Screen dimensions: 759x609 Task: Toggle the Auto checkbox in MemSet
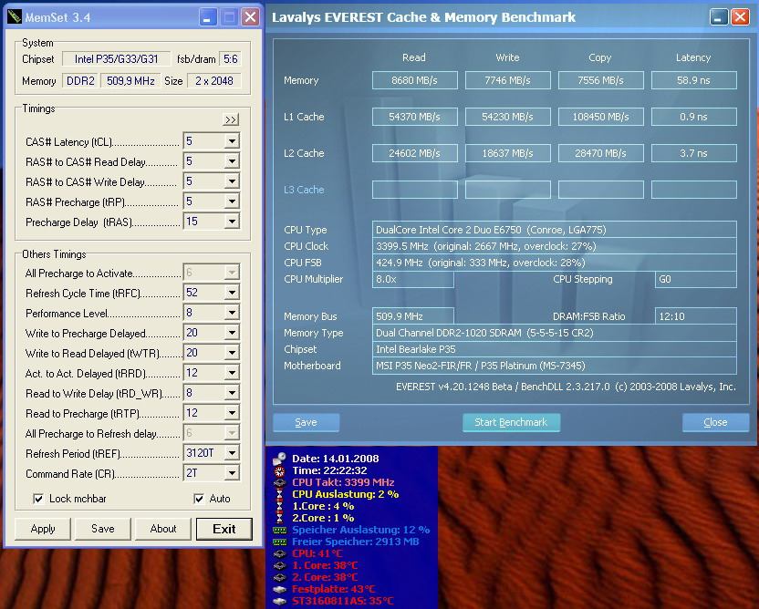coord(199,499)
